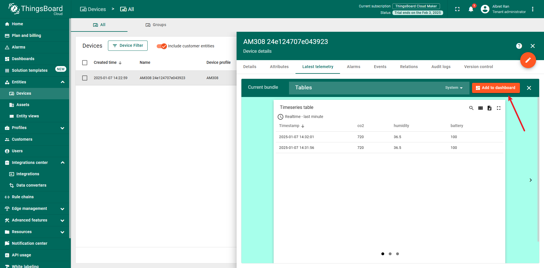Open the Device Filter button
Viewport: 544px width, 268px height.
tap(128, 46)
